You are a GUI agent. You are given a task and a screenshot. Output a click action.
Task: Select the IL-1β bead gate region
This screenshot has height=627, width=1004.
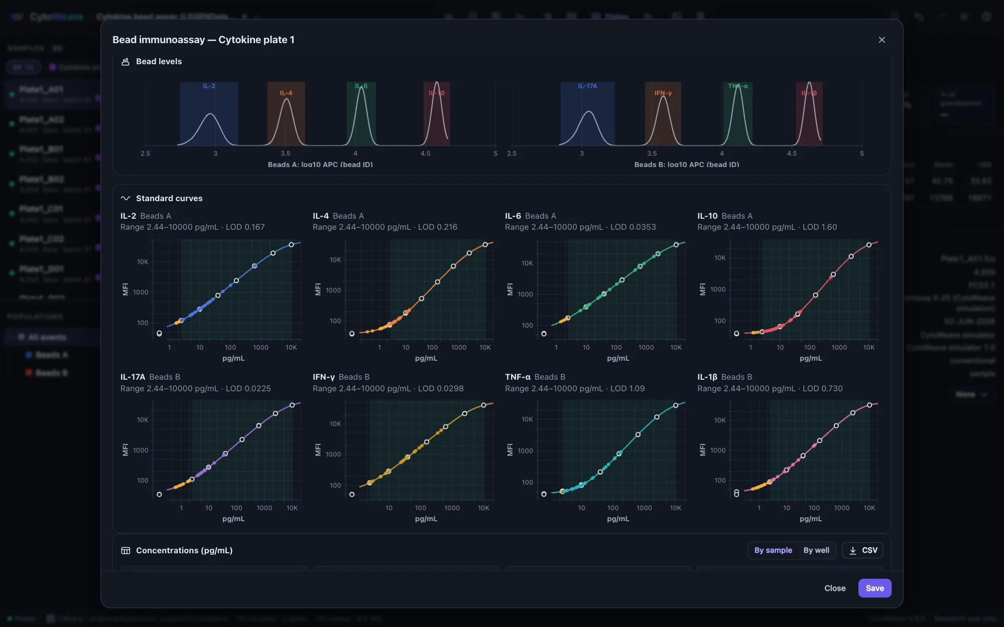pos(809,114)
